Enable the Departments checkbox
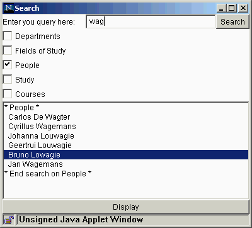 [x=8, y=36]
